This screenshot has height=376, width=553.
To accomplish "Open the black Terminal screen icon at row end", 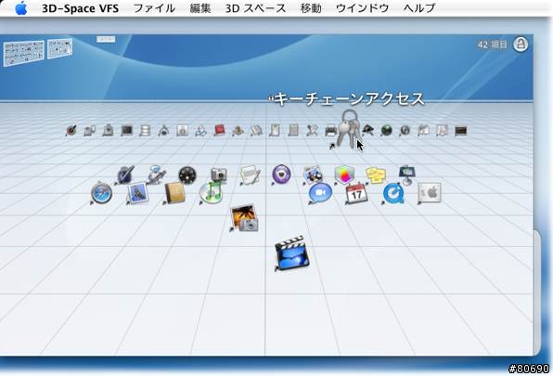I will (x=460, y=131).
